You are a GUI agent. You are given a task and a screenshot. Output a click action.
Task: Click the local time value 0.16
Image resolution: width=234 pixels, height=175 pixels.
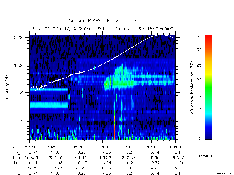click(x=106, y=168)
